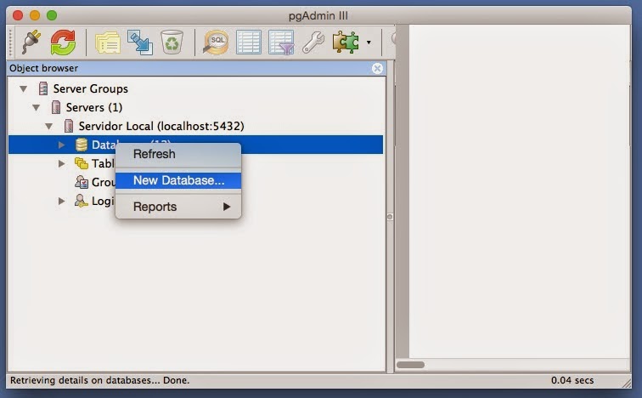Click the pane splitter handle
The image size is (642, 398).
[x=390, y=217]
